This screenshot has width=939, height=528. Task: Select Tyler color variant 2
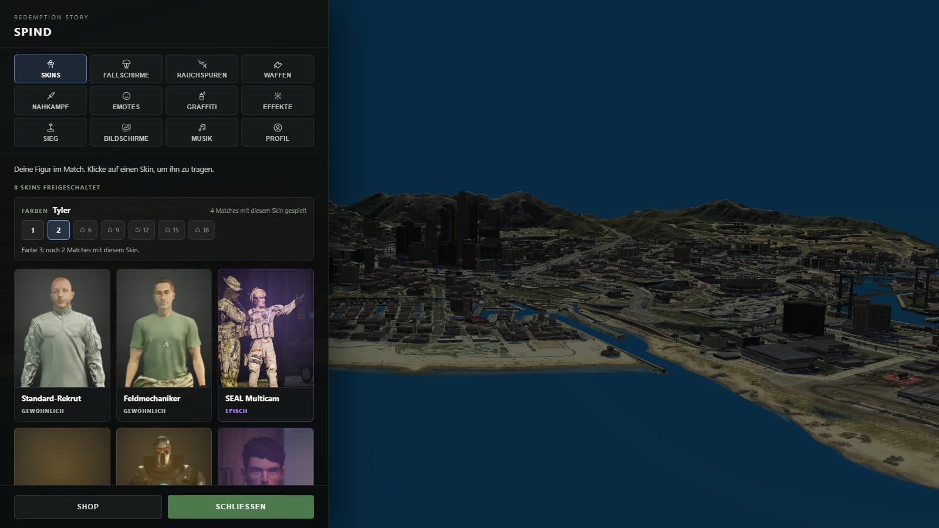pyautogui.click(x=59, y=230)
